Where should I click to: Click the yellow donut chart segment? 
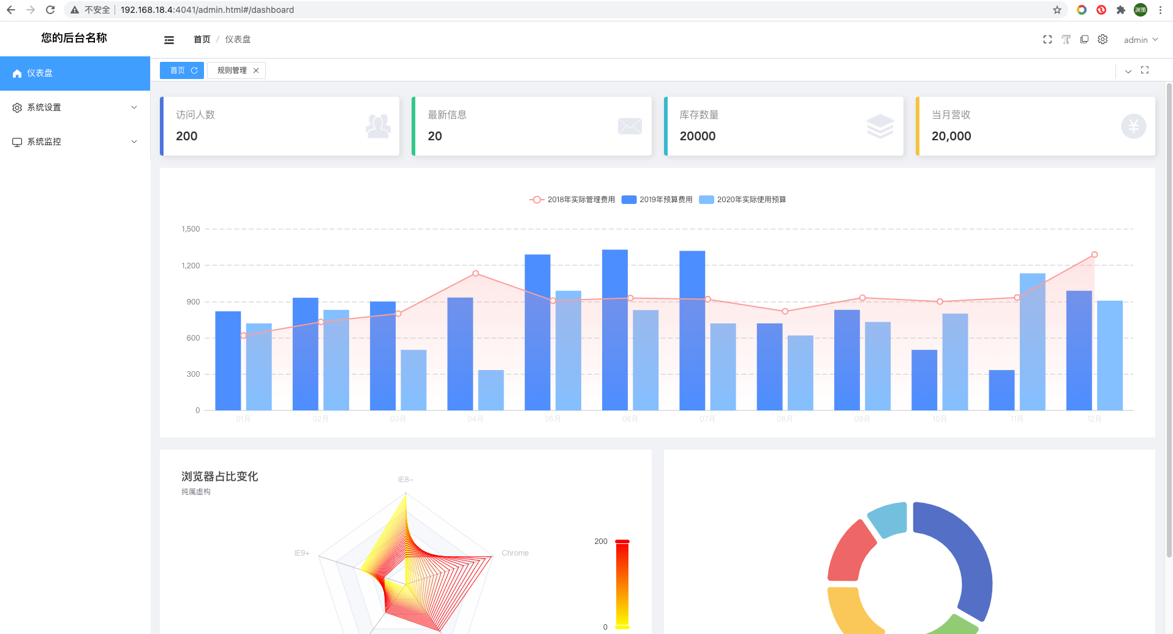pos(853,612)
